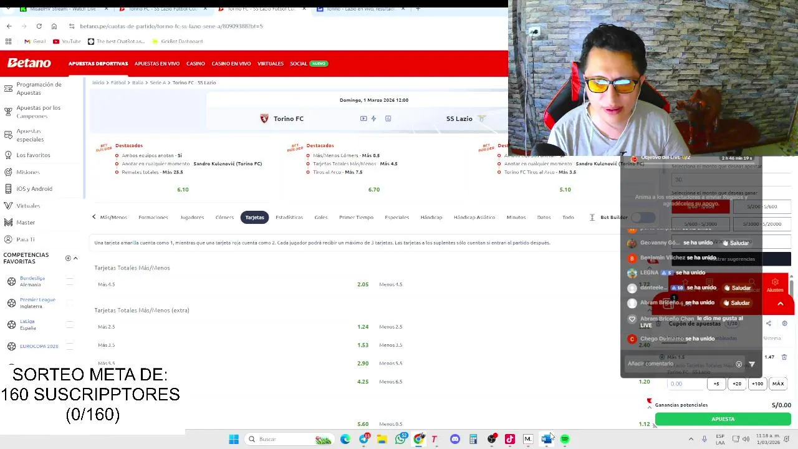Screen dimensions: 798x449
Task: Reload the page with the browser refresh icon
Action: [39, 26]
